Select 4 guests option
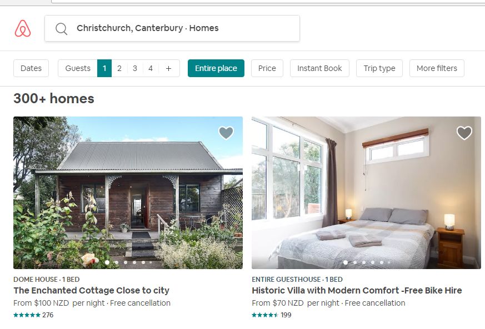Image resolution: width=485 pixels, height=329 pixels. [151, 68]
